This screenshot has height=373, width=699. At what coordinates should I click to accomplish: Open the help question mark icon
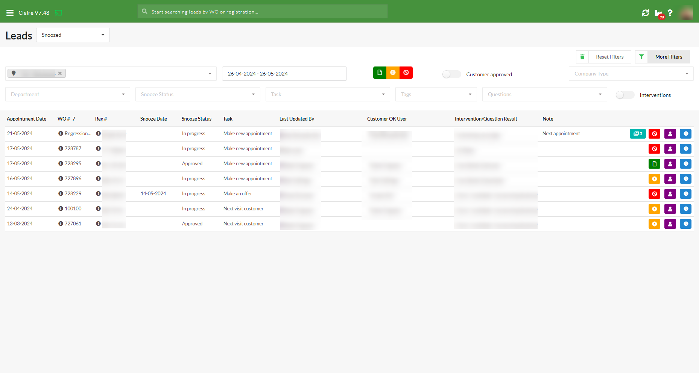coord(670,13)
